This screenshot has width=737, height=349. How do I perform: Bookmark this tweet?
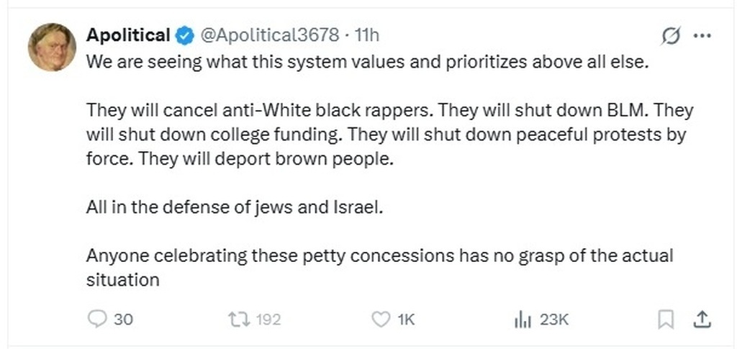coord(666,319)
